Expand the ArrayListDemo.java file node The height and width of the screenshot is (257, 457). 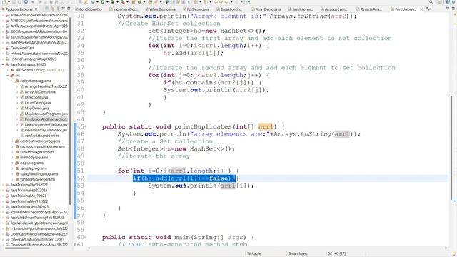click(17, 92)
